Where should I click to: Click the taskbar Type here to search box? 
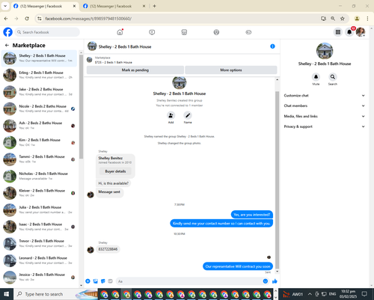(x=55, y=294)
